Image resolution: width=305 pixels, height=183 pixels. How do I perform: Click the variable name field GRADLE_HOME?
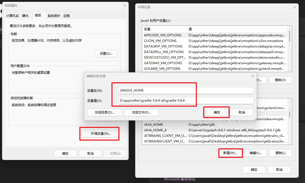click(186, 90)
